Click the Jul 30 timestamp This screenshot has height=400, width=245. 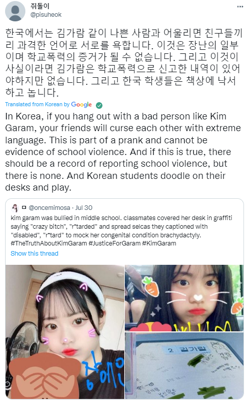pos(84,208)
